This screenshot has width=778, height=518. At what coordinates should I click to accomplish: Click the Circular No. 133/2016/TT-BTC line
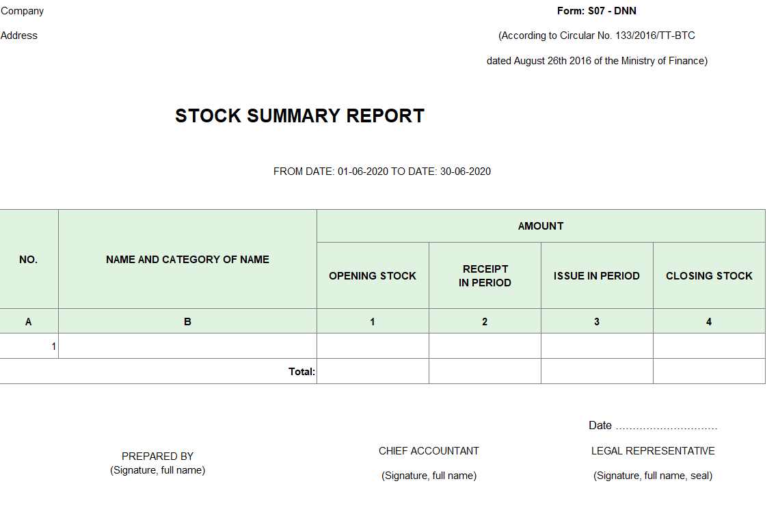point(596,36)
